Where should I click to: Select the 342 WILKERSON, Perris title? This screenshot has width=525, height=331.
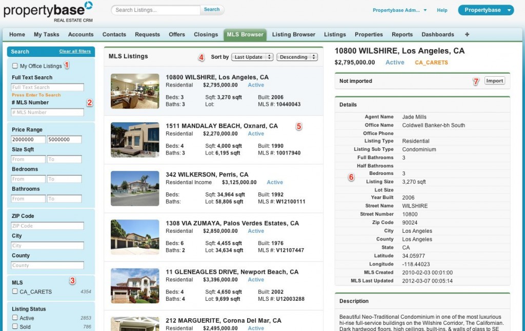(207, 174)
